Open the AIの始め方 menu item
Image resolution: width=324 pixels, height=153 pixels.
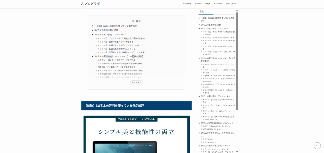tap(187, 4)
